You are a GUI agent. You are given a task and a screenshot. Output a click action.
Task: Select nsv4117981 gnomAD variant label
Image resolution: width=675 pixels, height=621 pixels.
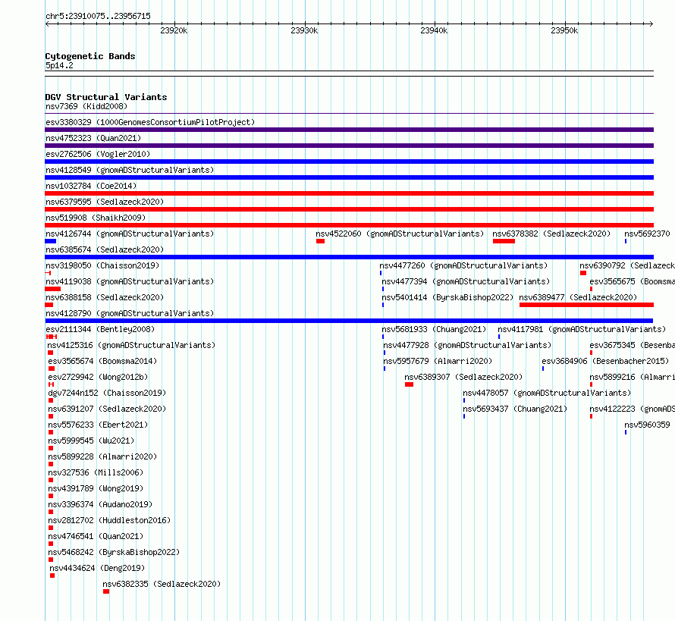pos(582,329)
